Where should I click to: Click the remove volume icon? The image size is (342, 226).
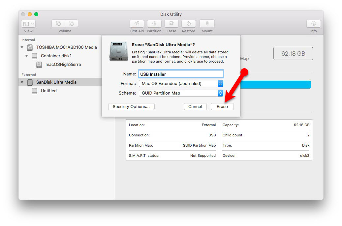coord(71,23)
